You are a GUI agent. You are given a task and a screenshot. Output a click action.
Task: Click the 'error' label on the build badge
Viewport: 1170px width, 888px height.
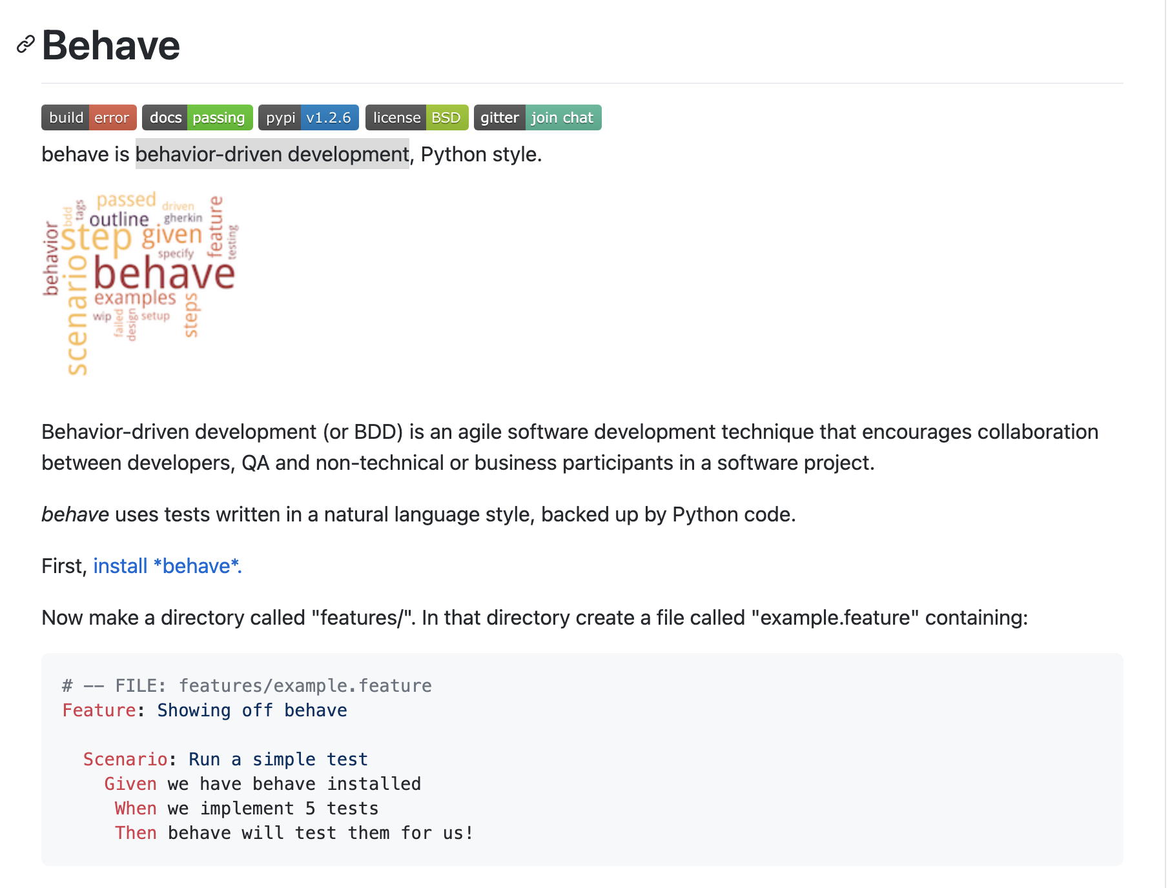pyautogui.click(x=111, y=117)
